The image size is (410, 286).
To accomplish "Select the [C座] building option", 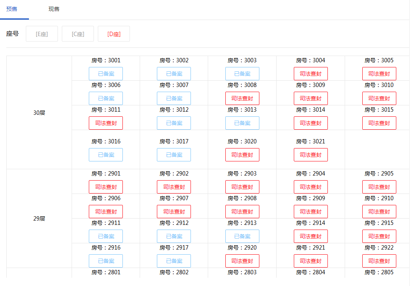I will [78, 34].
